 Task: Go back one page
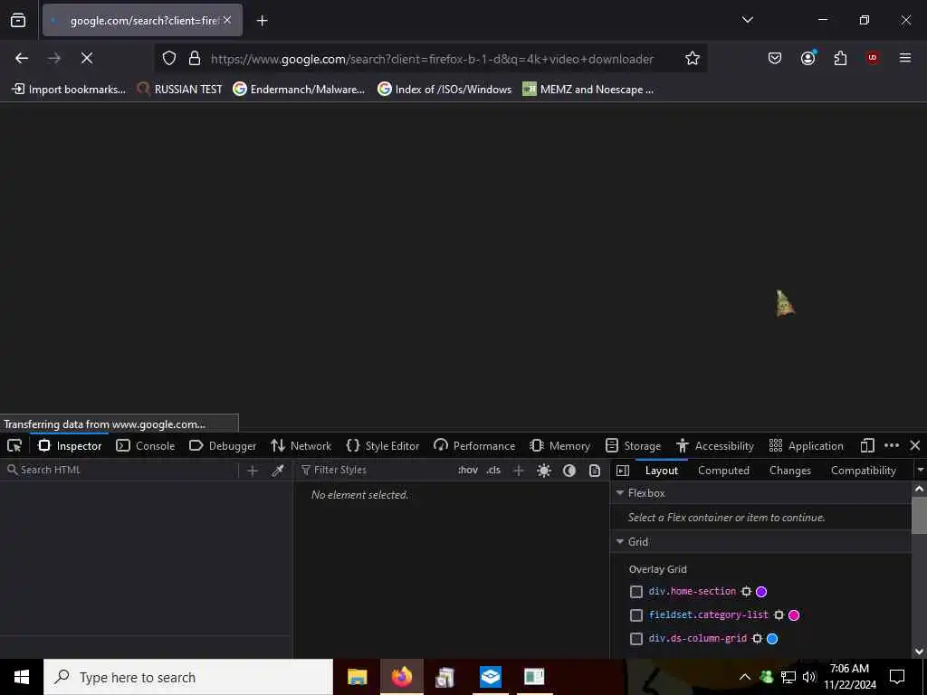tap(22, 58)
